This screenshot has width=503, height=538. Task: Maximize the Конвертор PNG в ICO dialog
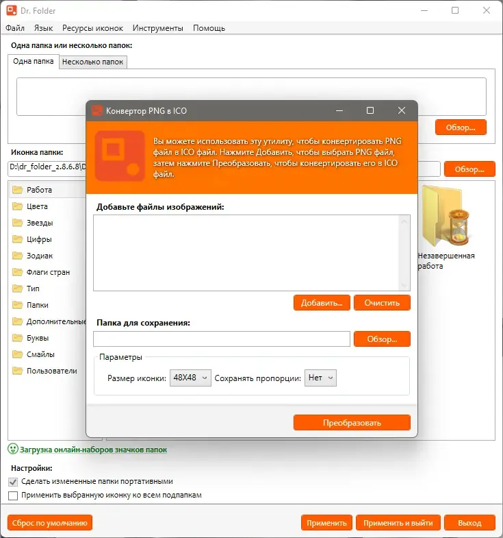370,110
